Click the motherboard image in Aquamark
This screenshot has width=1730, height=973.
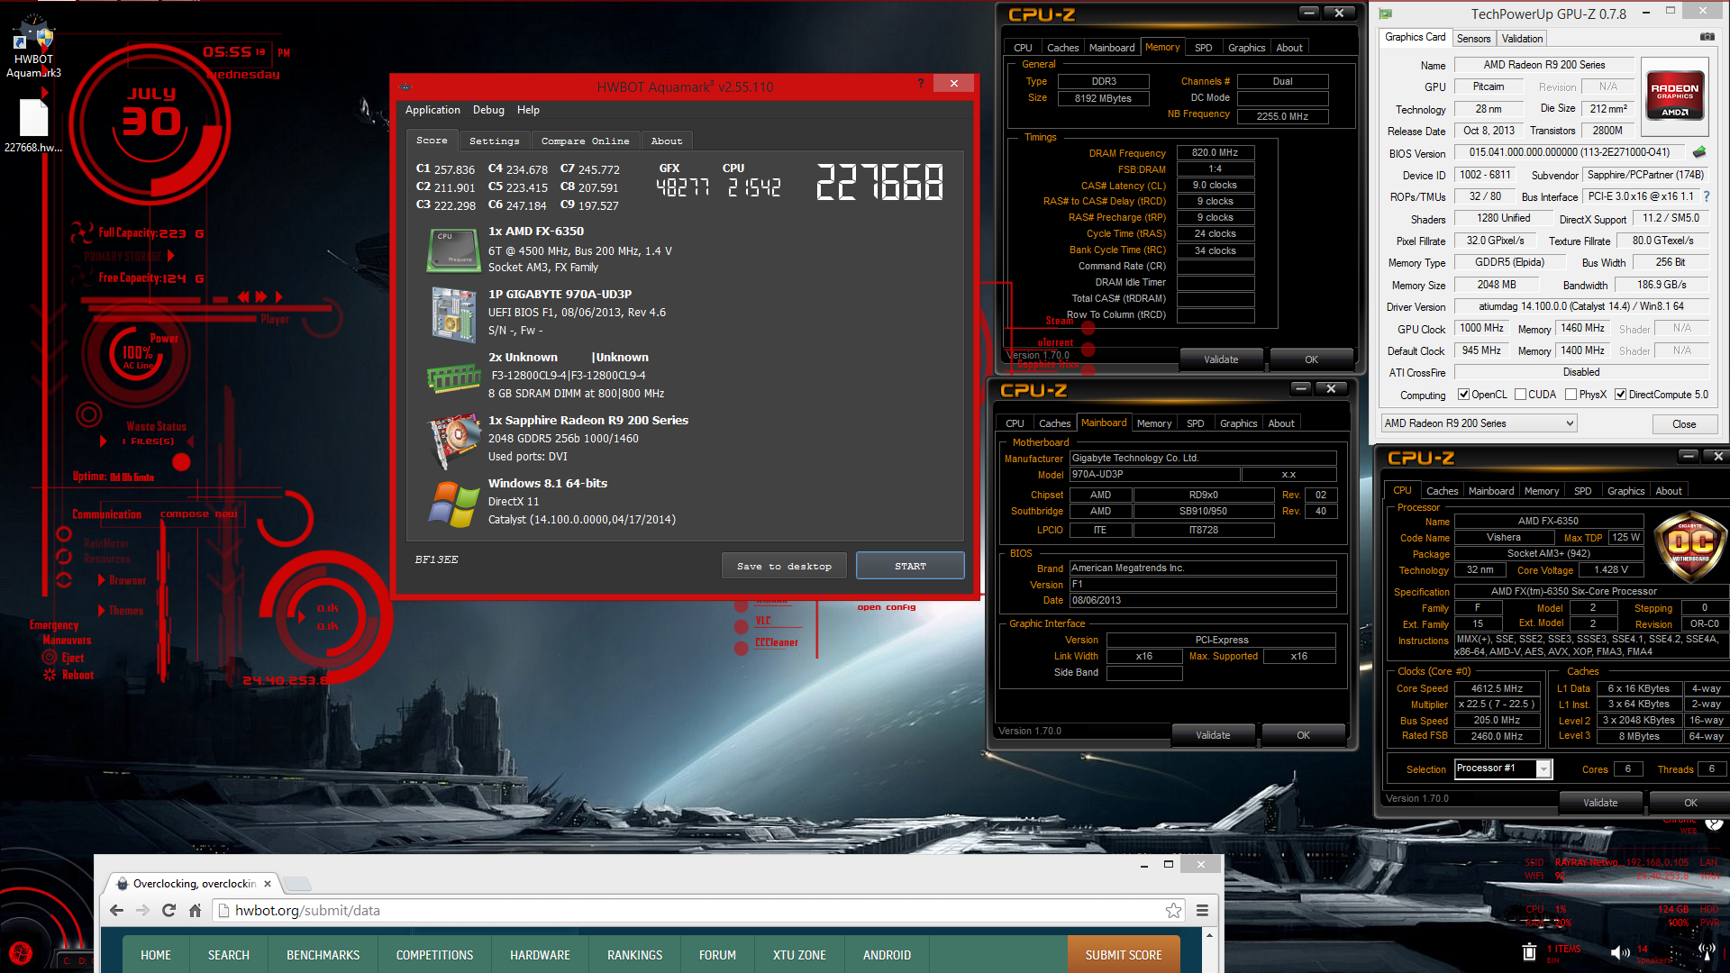[453, 314]
